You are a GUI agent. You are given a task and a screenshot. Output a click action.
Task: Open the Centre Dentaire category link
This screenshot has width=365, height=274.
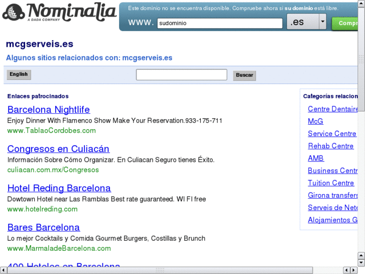[x=333, y=109]
